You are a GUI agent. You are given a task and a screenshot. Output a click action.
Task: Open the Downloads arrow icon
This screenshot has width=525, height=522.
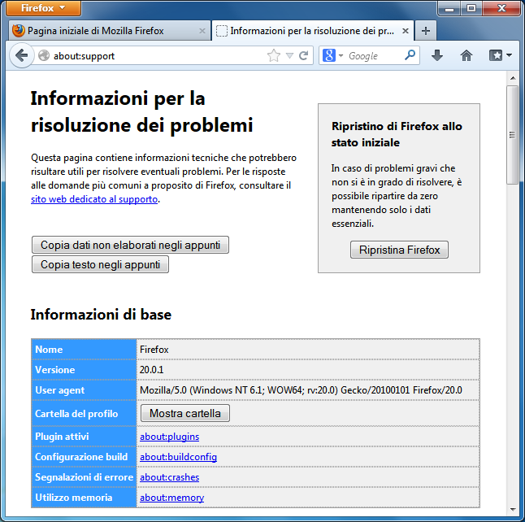[437, 56]
